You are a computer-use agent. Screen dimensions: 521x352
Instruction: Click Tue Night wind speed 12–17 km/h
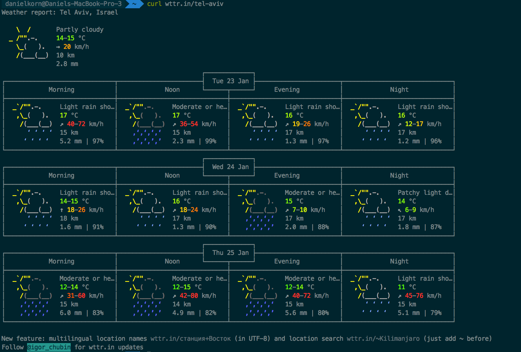click(420, 124)
